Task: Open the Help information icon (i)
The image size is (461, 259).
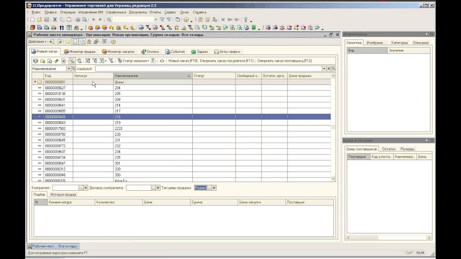Action: [186, 19]
